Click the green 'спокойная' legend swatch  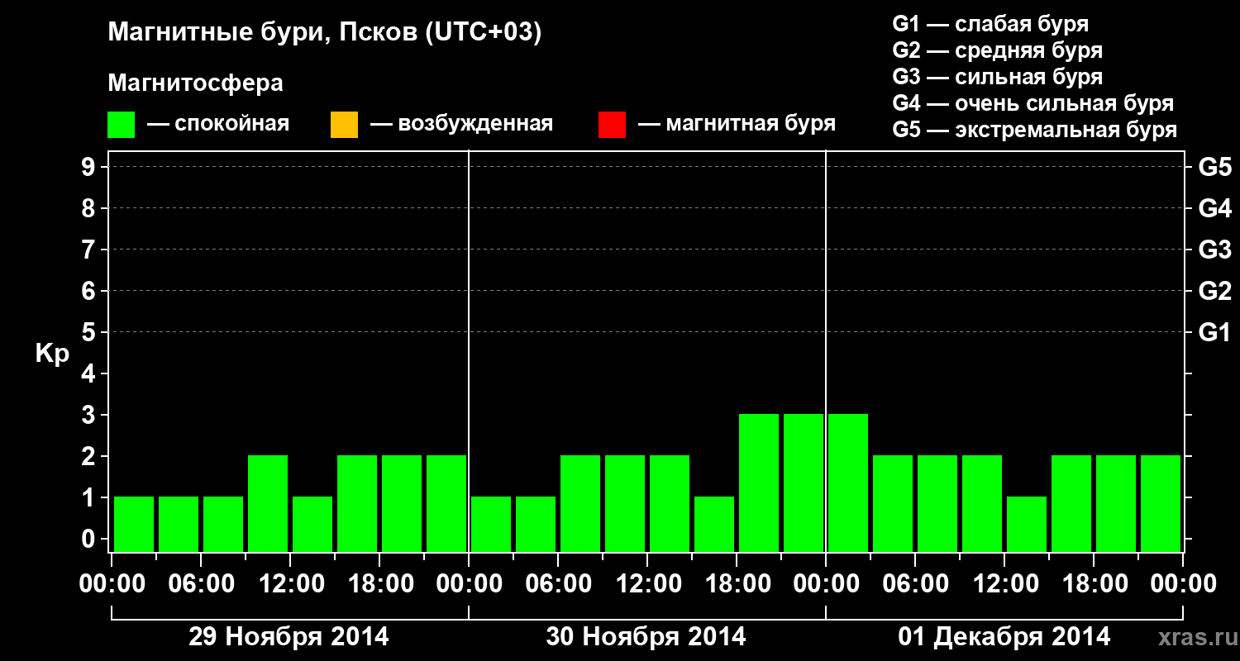click(122, 125)
